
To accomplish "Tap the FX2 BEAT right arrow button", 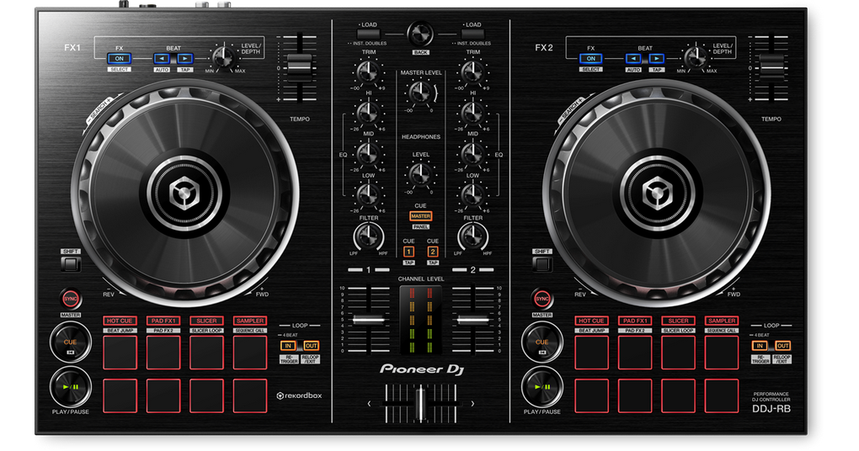I will tap(656, 59).
